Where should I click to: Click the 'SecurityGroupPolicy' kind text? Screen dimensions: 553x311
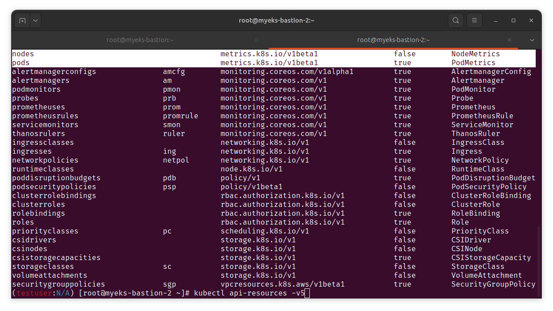pyautogui.click(x=494, y=284)
